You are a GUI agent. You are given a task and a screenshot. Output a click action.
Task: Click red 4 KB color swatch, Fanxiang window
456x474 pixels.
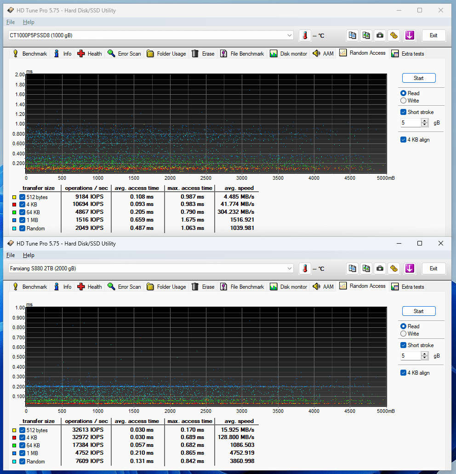click(x=14, y=438)
